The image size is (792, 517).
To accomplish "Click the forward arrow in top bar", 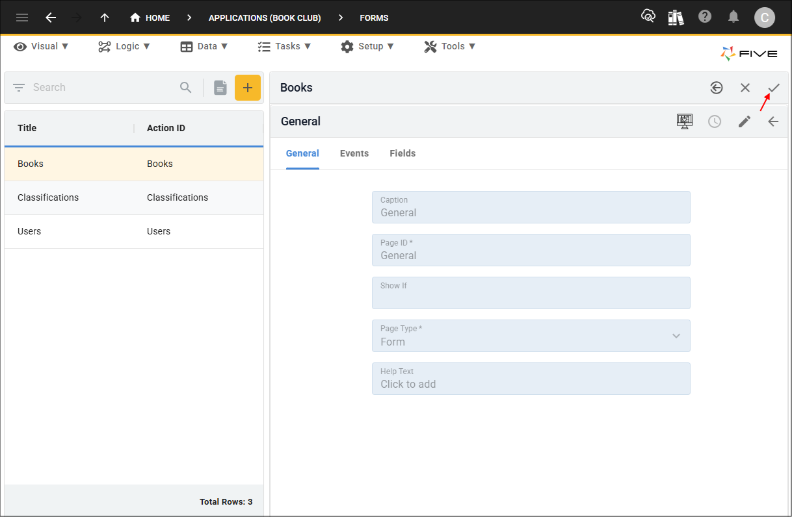I will [x=77, y=18].
